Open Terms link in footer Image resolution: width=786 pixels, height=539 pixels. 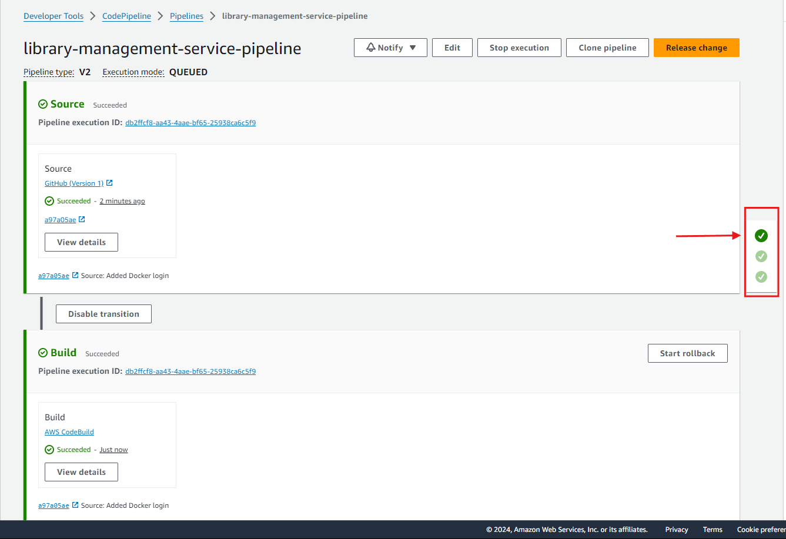click(713, 530)
